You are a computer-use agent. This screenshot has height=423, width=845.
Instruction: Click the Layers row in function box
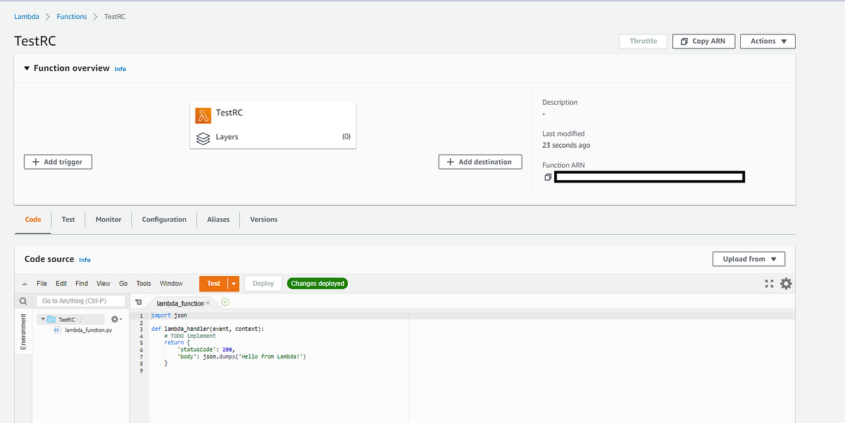click(273, 137)
